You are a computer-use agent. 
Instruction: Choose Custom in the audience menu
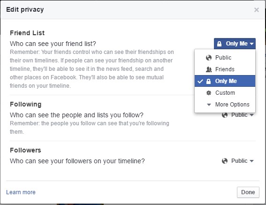point(225,93)
